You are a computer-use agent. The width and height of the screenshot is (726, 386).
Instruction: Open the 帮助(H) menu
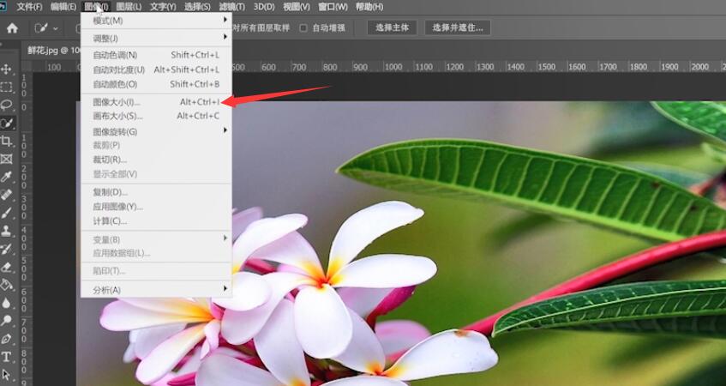click(x=369, y=7)
